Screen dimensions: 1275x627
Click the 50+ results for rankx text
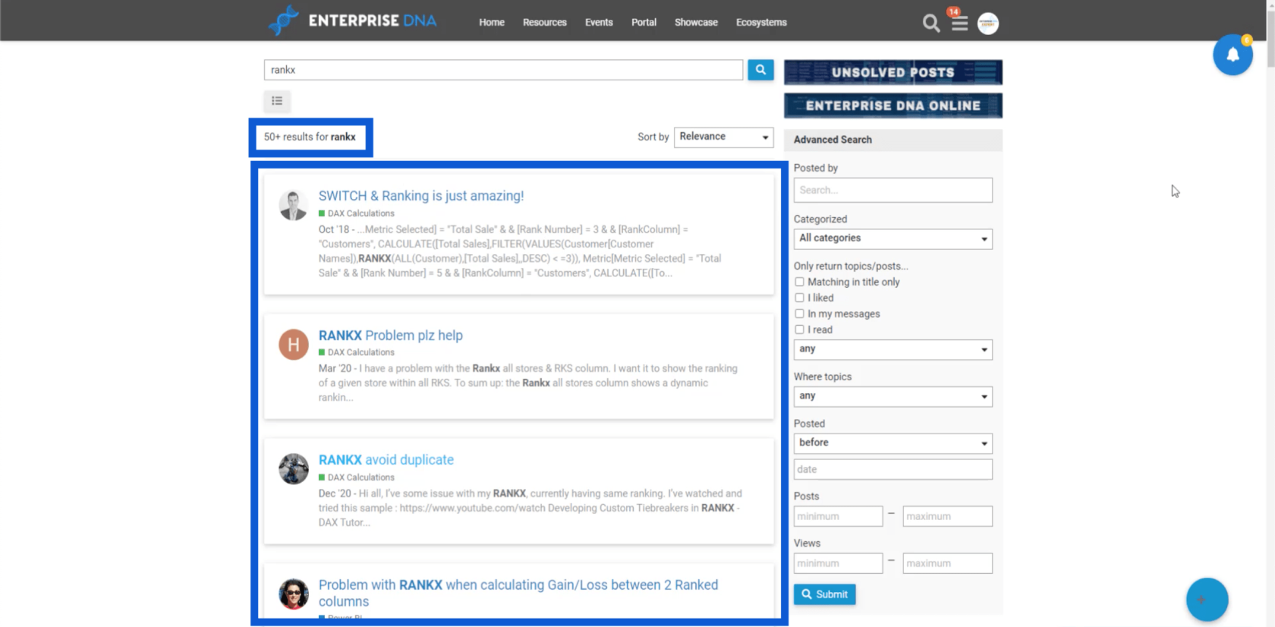[x=310, y=137]
